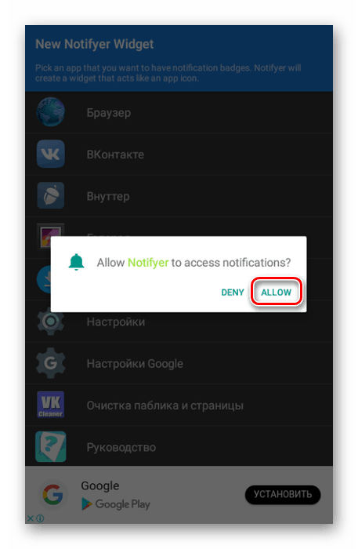Viewport: 358px width, 549px height.
Task: Click the Google logo in the ad
Action: click(x=52, y=494)
